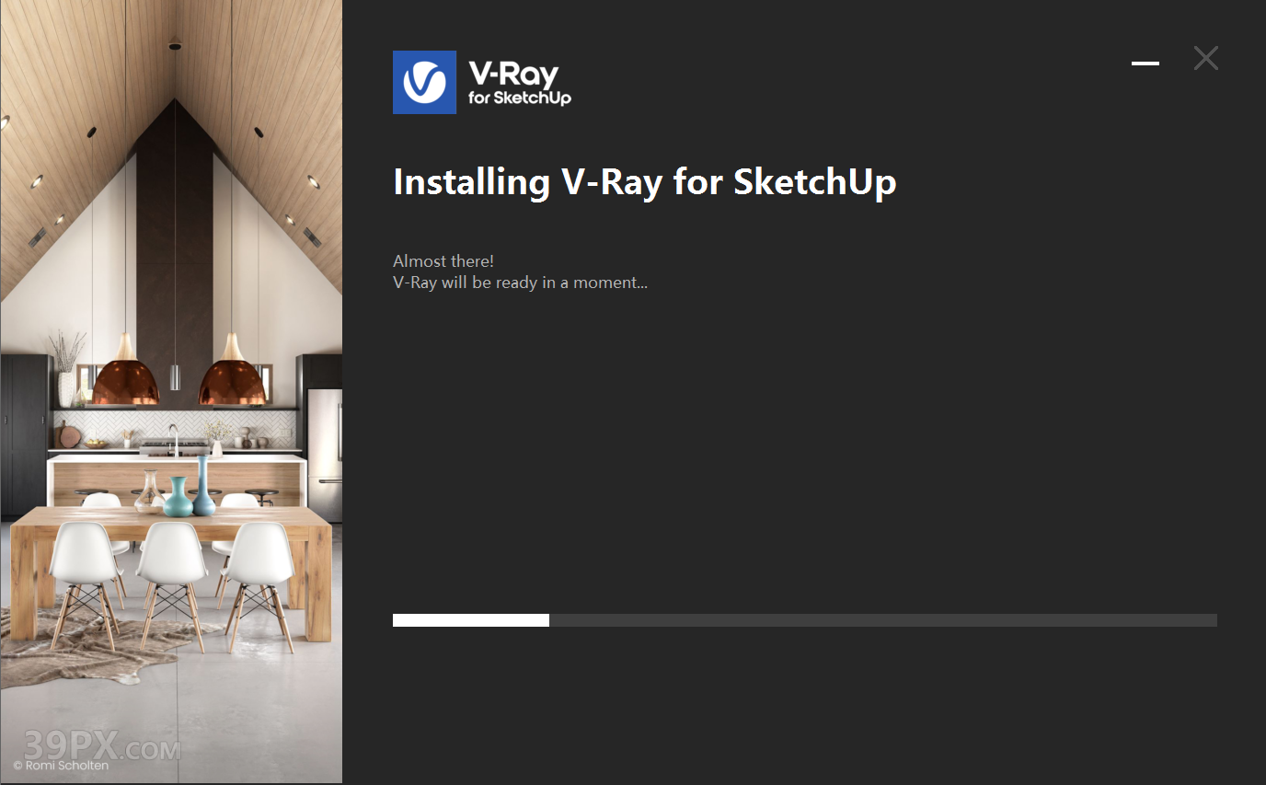Close the V-Ray installer window
This screenshot has height=785, width=1266.
(x=1205, y=58)
